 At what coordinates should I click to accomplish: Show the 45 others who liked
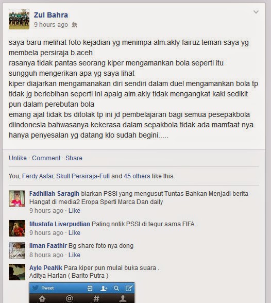[137, 176]
